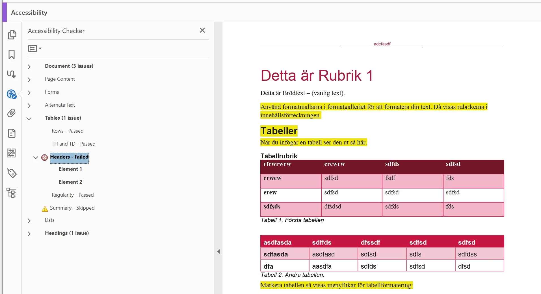Select Document (3 issues) tree item
This screenshot has height=294, width=541.
click(x=69, y=66)
